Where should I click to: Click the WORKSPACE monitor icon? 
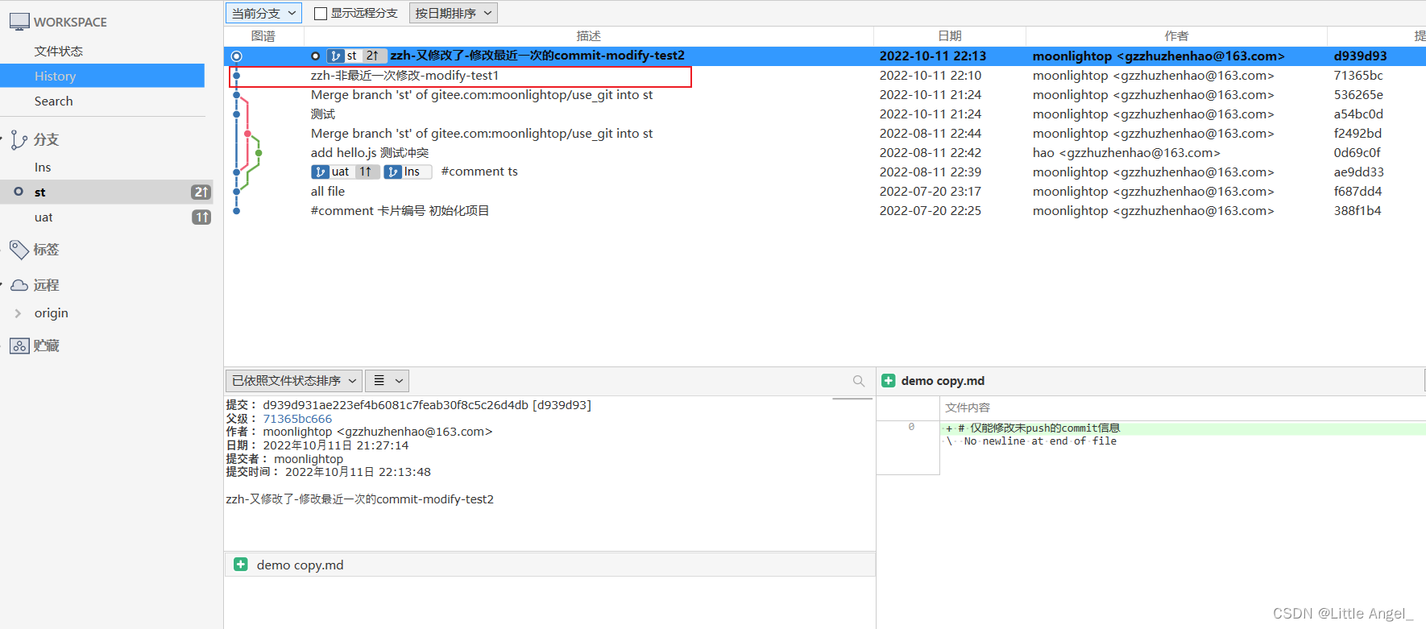coord(19,22)
